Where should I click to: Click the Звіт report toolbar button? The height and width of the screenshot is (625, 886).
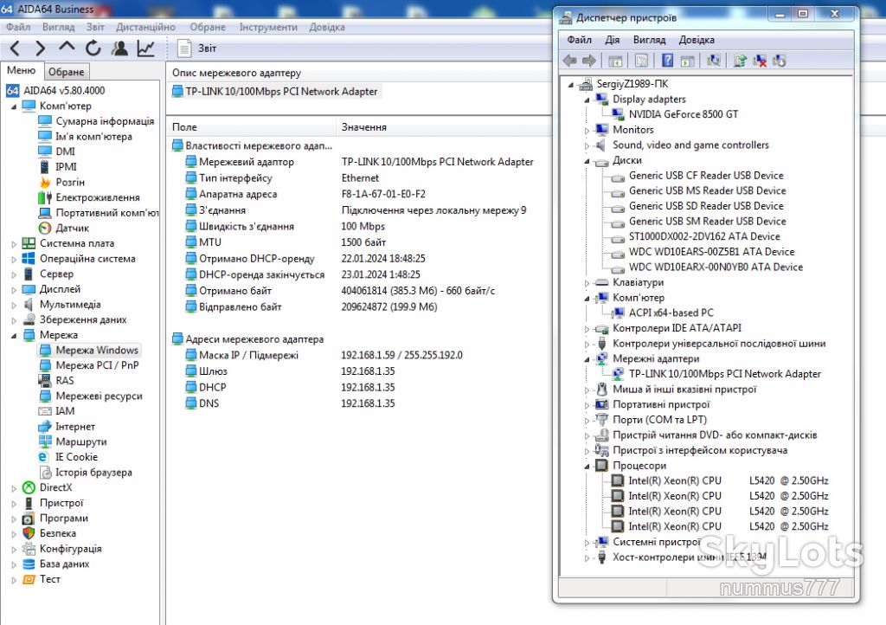(196, 48)
